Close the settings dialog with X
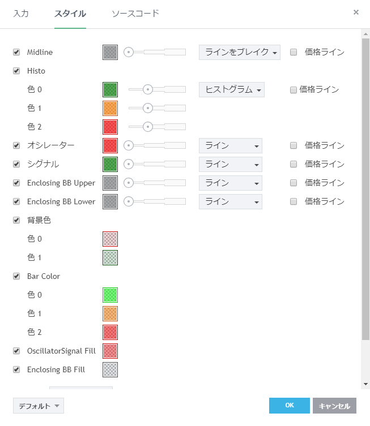The image size is (370, 426). (356, 12)
